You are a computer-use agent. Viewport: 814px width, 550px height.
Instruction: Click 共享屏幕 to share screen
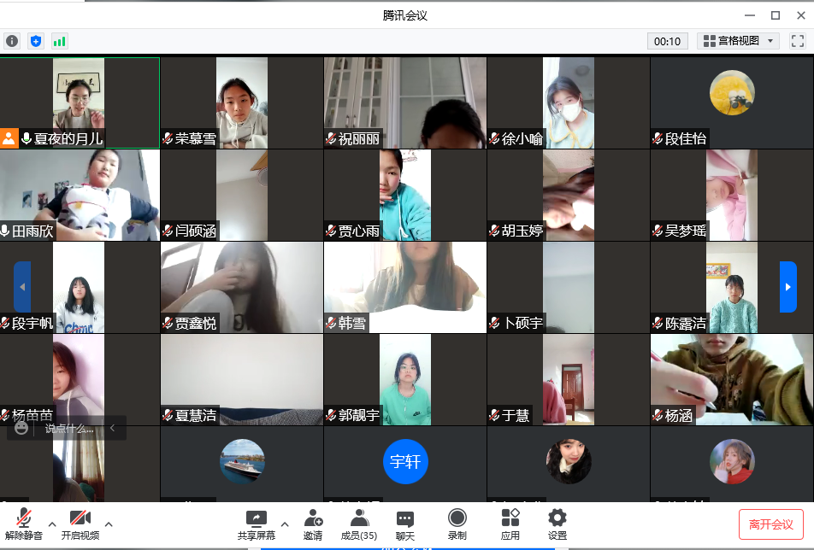(257, 524)
